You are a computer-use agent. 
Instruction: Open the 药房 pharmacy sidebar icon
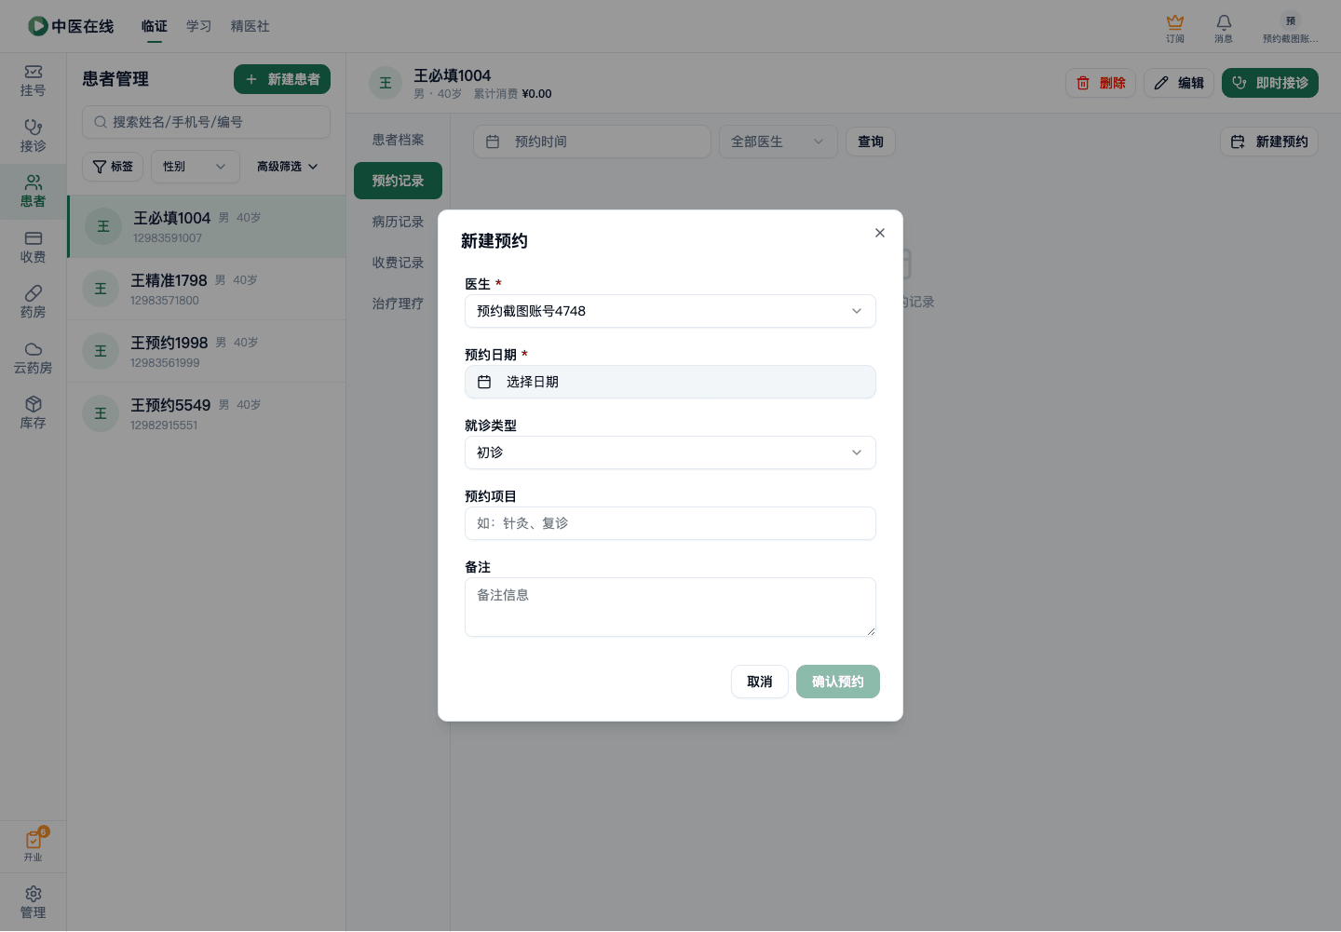(x=34, y=303)
